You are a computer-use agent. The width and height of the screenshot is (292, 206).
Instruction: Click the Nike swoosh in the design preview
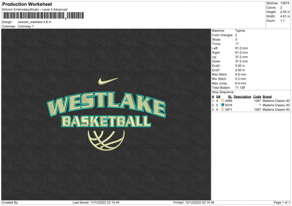click(108, 81)
